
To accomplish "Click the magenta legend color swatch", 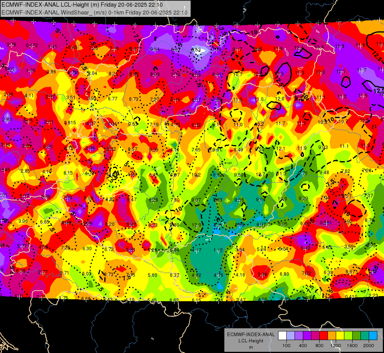I will (315, 335).
